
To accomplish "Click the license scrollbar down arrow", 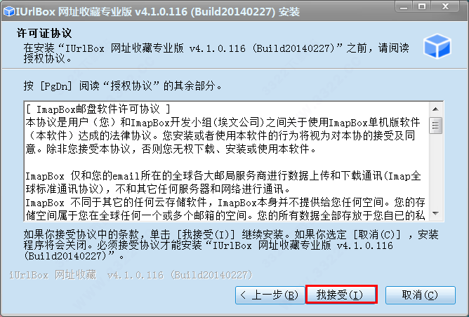I will (x=435, y=213).
